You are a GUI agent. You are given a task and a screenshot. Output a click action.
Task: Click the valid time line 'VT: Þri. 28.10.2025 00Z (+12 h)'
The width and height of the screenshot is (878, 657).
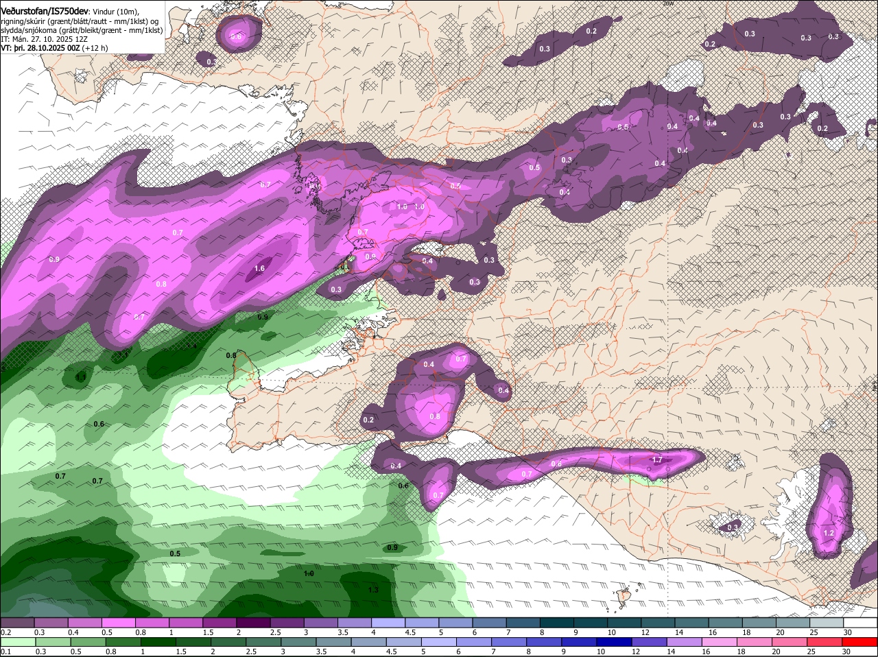54,48
